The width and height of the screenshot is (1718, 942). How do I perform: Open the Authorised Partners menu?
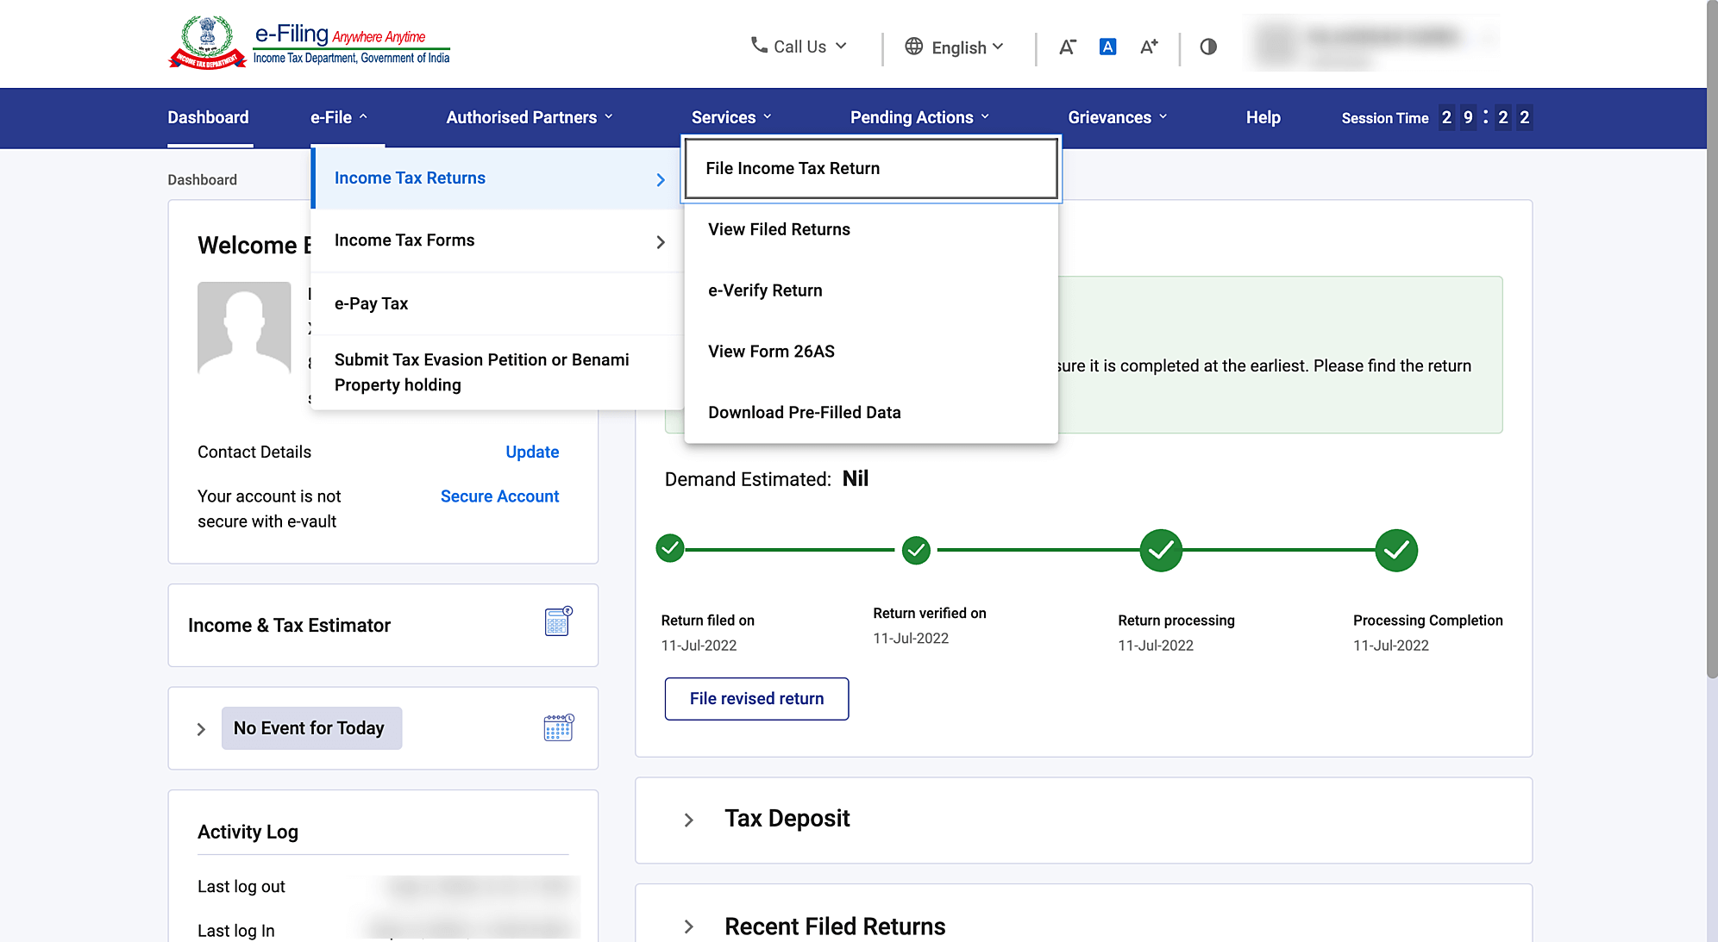point(530,117)
